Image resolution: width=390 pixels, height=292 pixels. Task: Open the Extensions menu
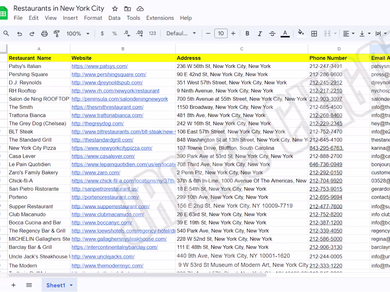[160, 18]
